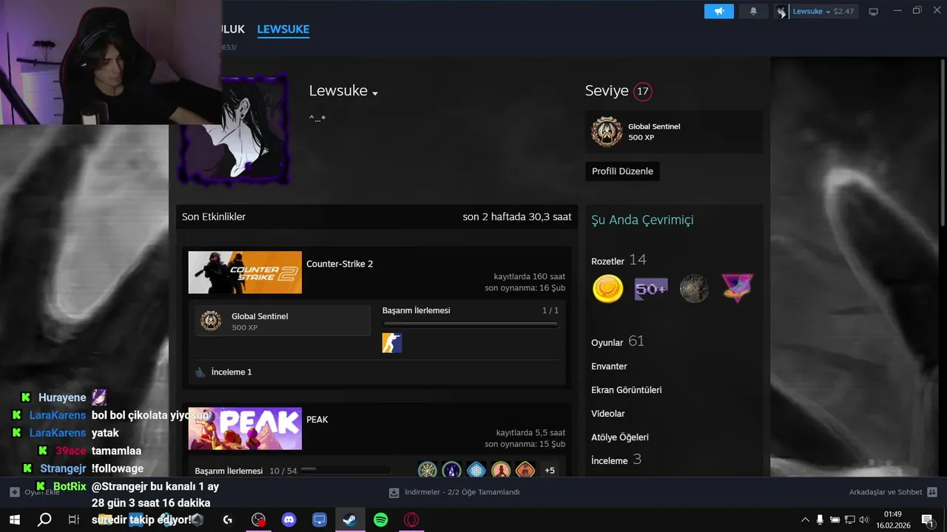
Task: Open Oyunlar 61 games list
Action: (x=618, y=341)
